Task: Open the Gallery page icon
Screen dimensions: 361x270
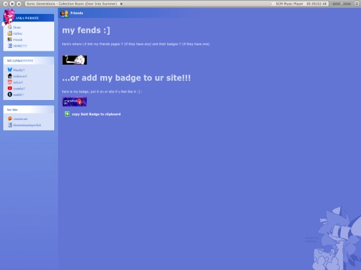Action: (x=10, y=33)
